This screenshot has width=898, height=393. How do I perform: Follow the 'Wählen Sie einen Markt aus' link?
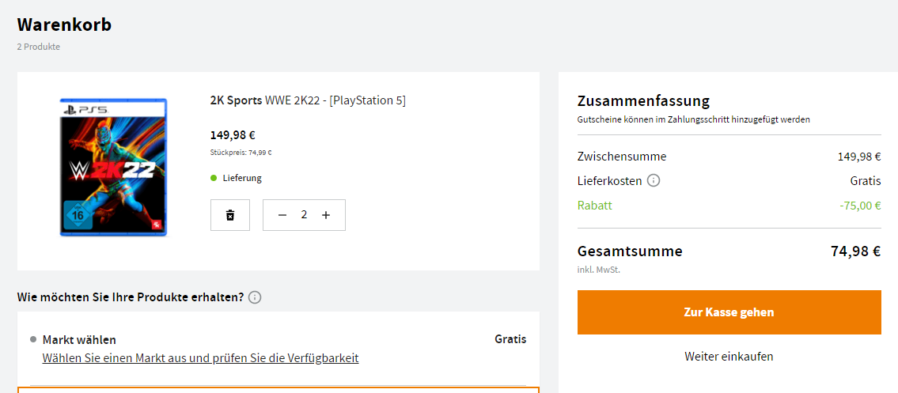pos(200,358)
